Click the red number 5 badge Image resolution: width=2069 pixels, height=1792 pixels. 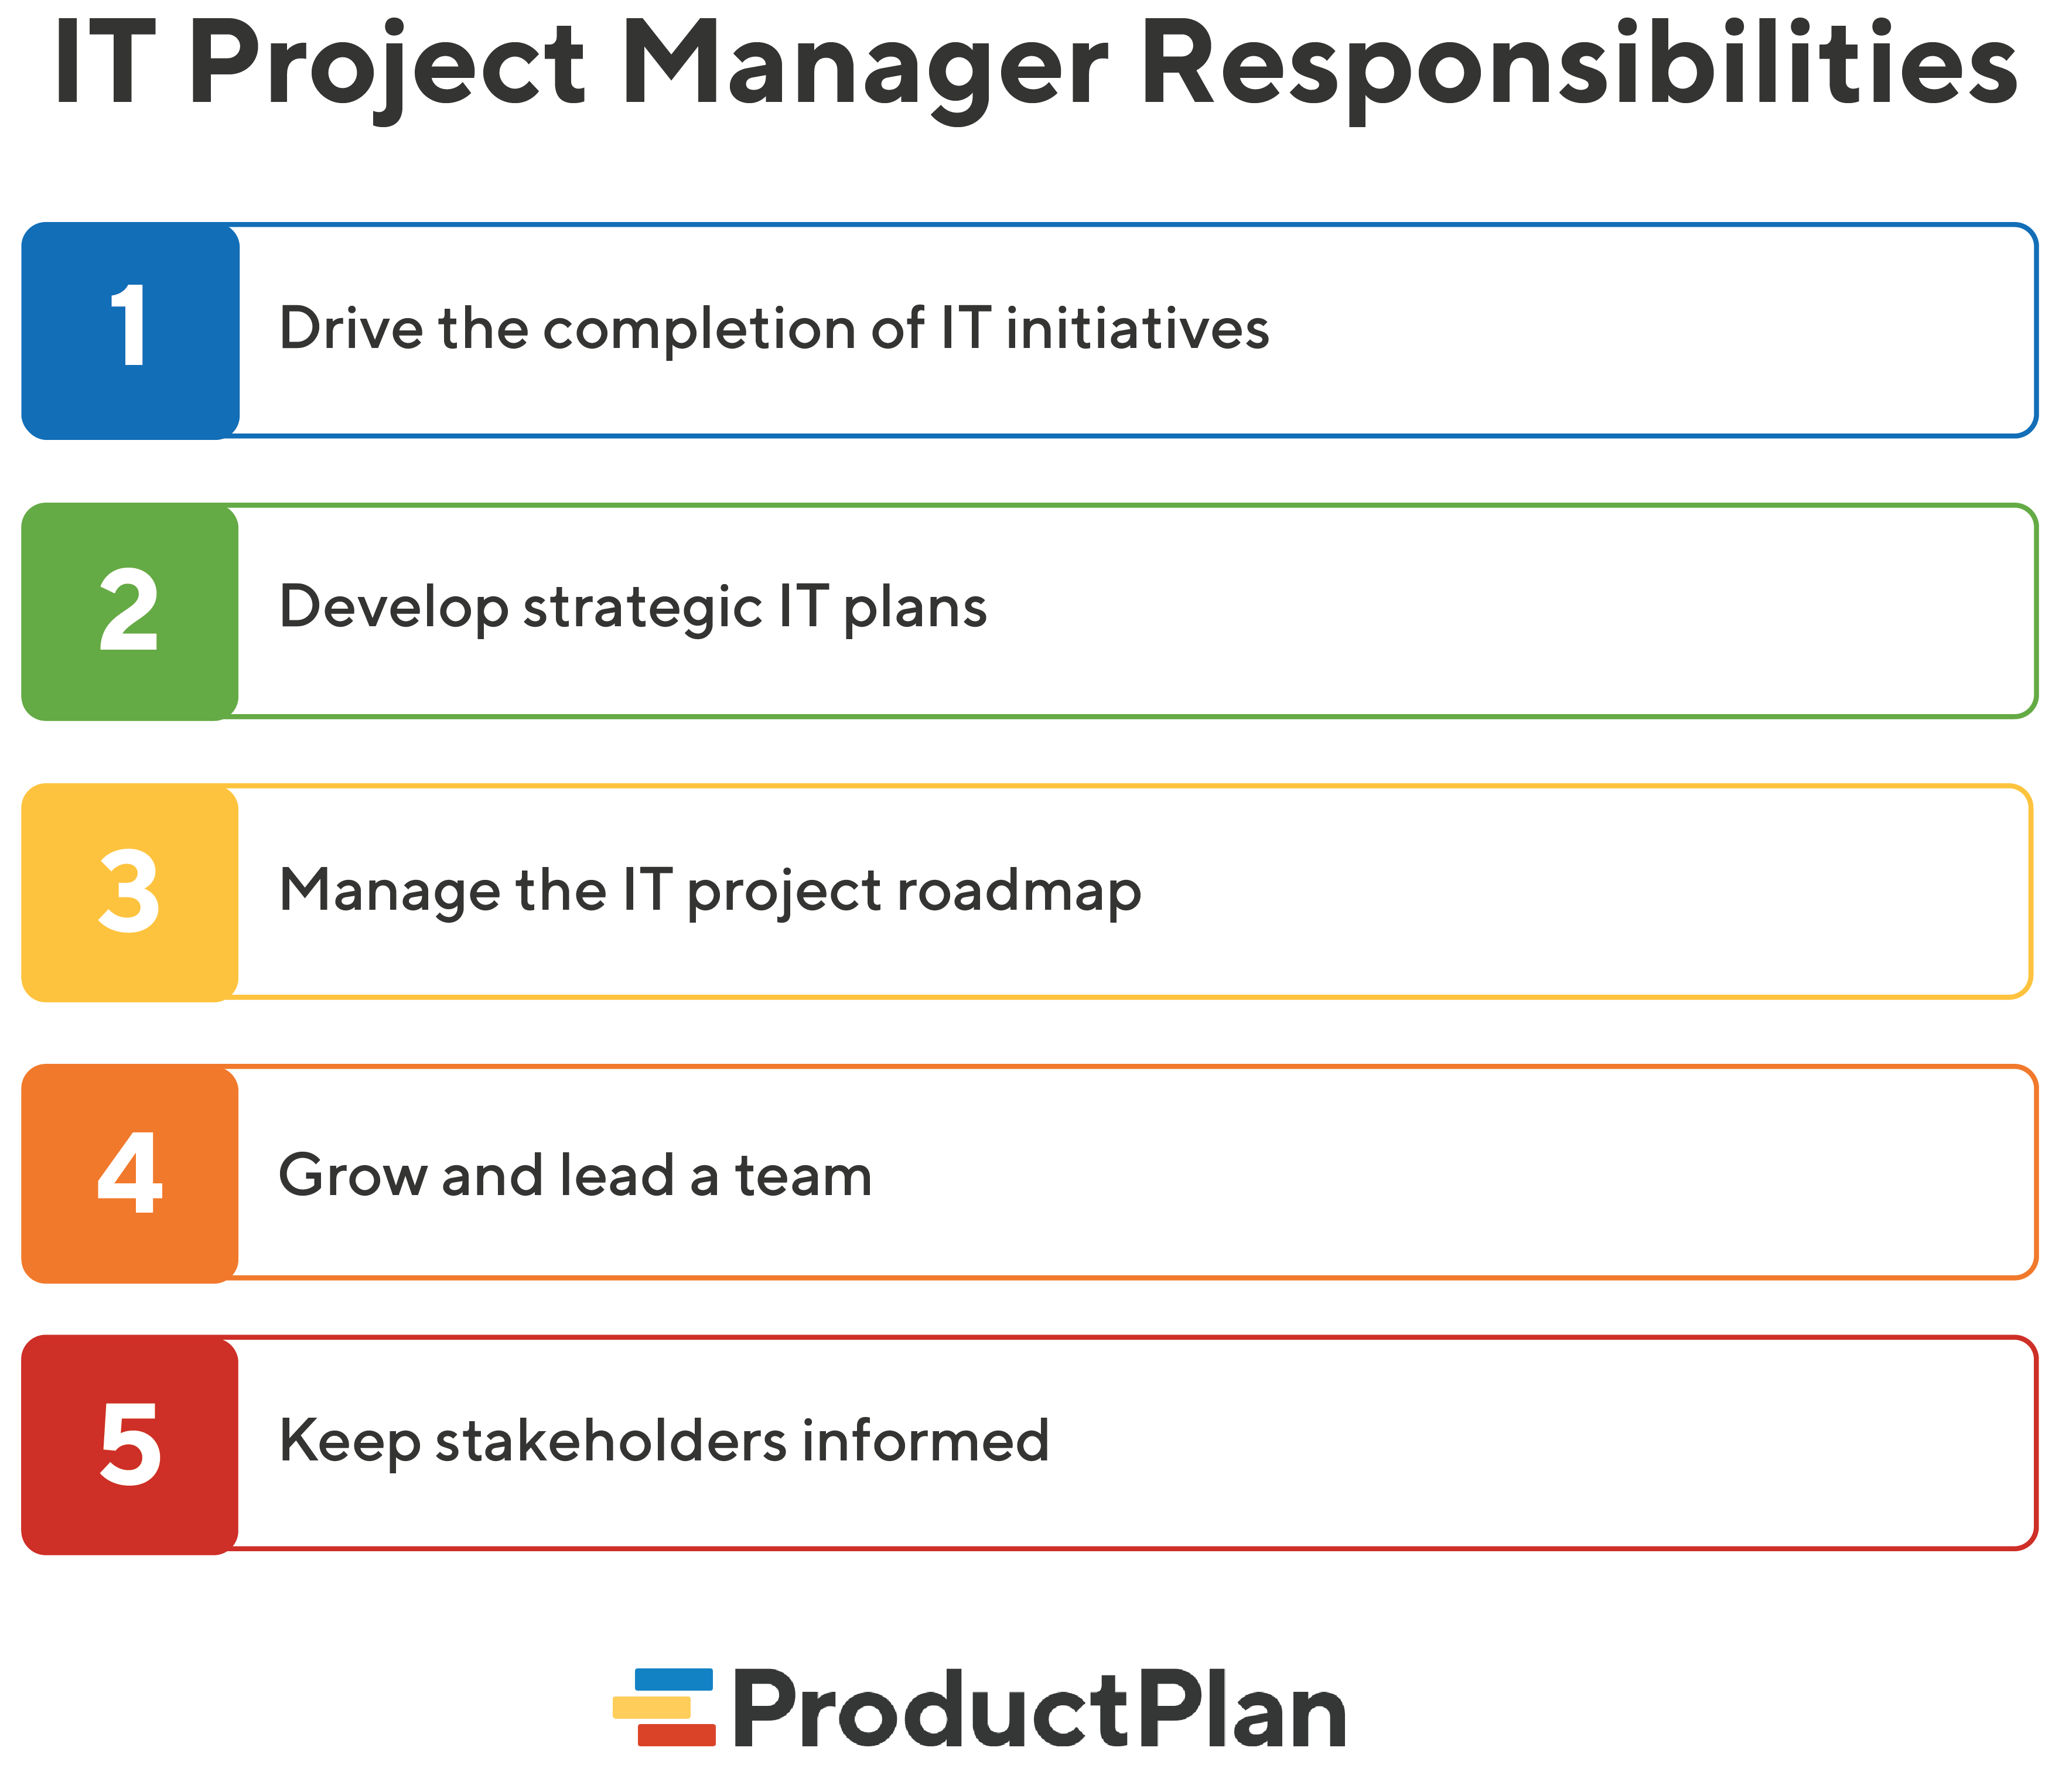pyautogui.click(x=130, y=1445)
